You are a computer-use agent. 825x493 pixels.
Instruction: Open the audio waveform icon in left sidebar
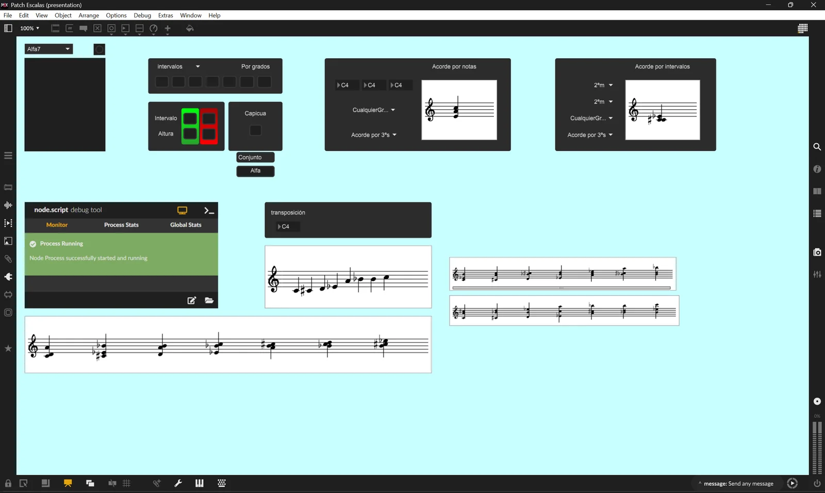8,205
